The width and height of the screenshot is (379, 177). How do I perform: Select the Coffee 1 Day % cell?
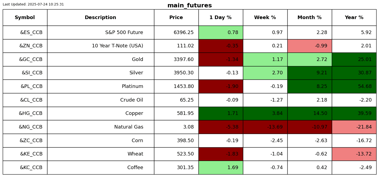pyautogui.click(x=221, y=168)
